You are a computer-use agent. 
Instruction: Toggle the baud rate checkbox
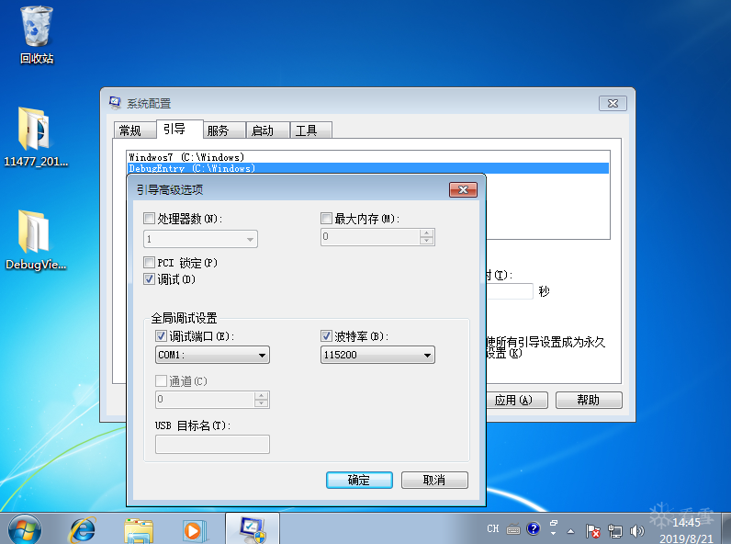pyautogui.click(x=326, y=335)
